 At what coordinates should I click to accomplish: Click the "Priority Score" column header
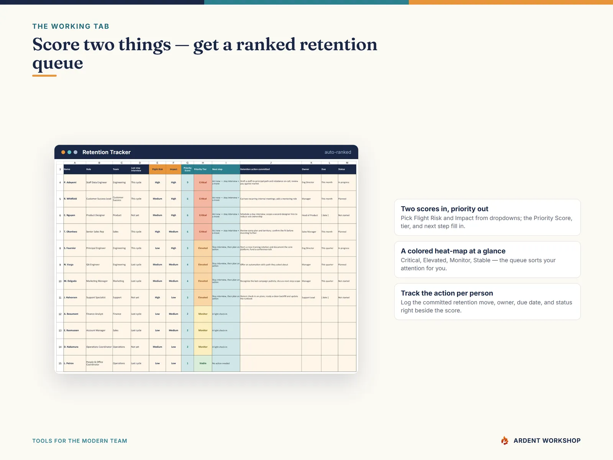coord(187,169)
